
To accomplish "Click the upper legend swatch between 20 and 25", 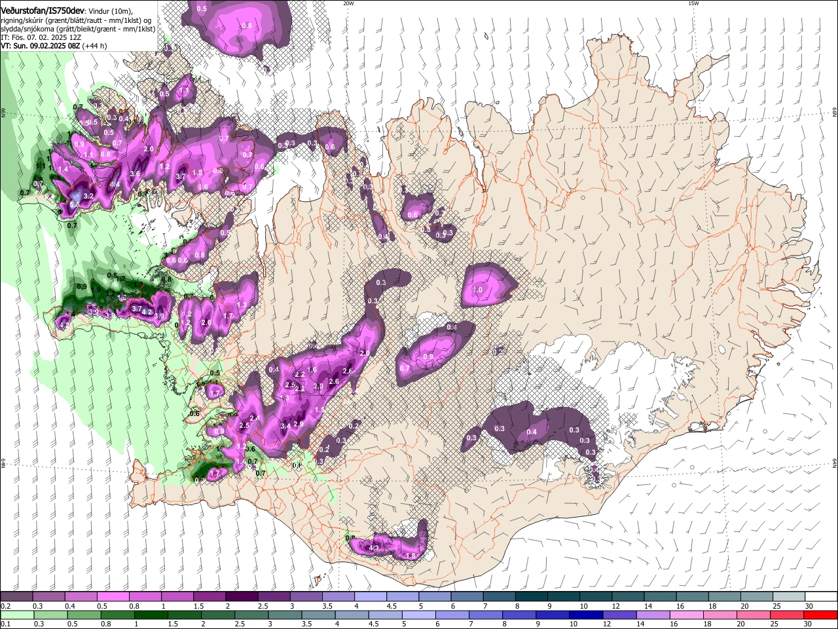I will click(756, 597).
